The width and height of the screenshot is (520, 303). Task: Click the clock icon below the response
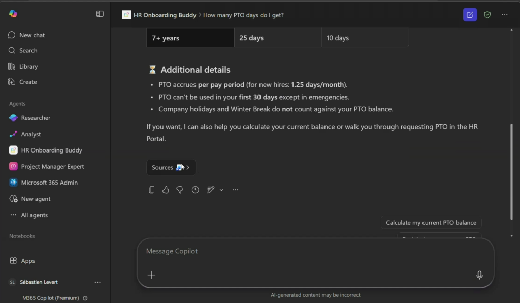[196, 190]
